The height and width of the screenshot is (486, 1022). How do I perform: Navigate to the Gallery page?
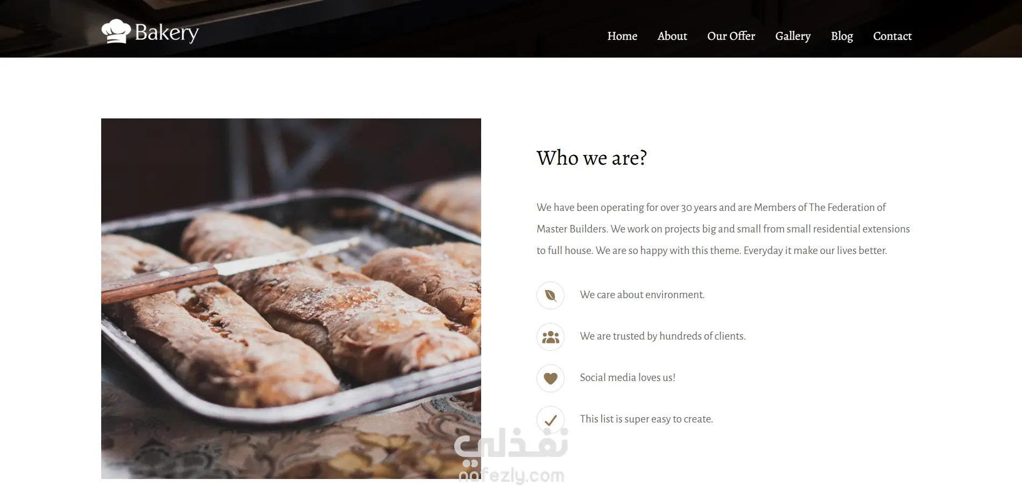[x=793, y=36]
